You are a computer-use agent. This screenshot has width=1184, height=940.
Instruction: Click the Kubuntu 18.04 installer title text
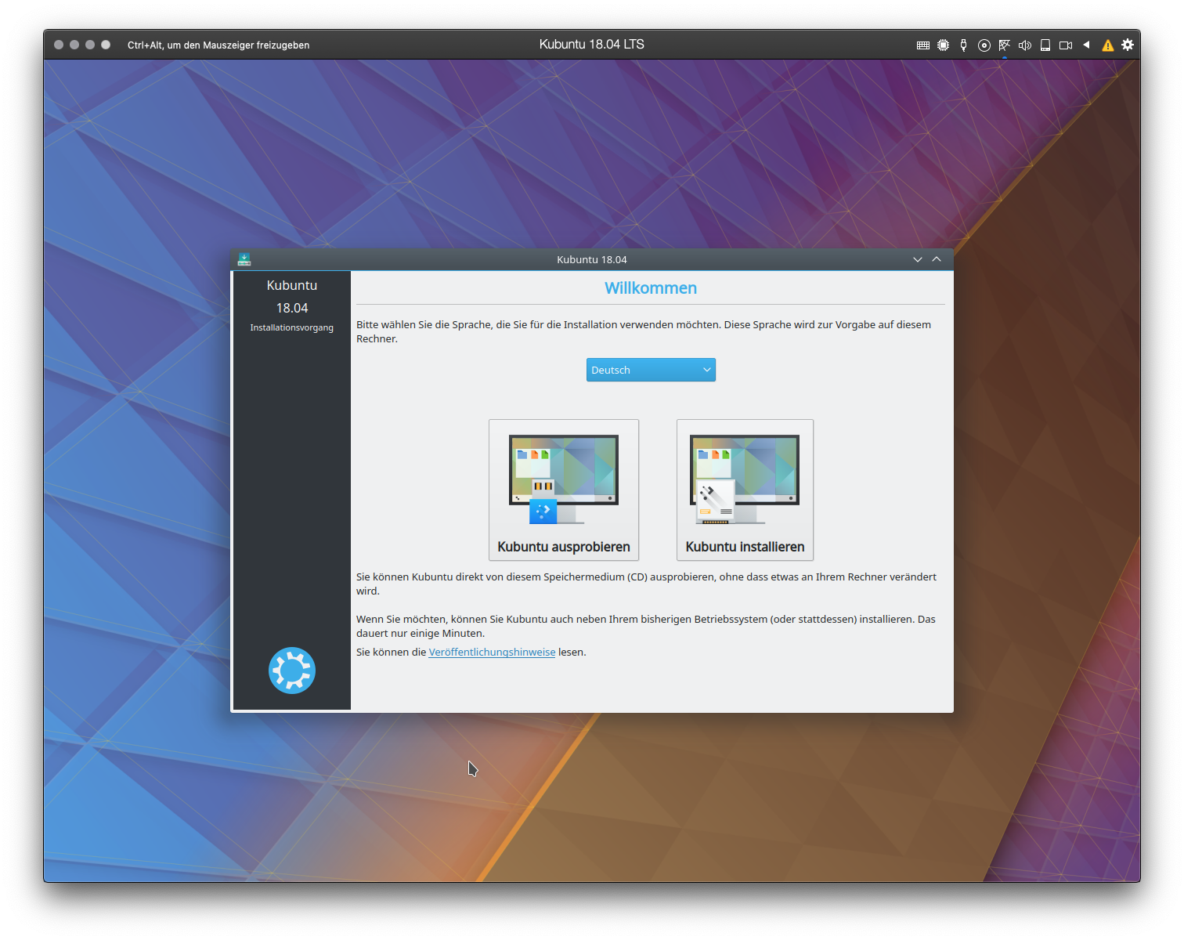(592, 259)
